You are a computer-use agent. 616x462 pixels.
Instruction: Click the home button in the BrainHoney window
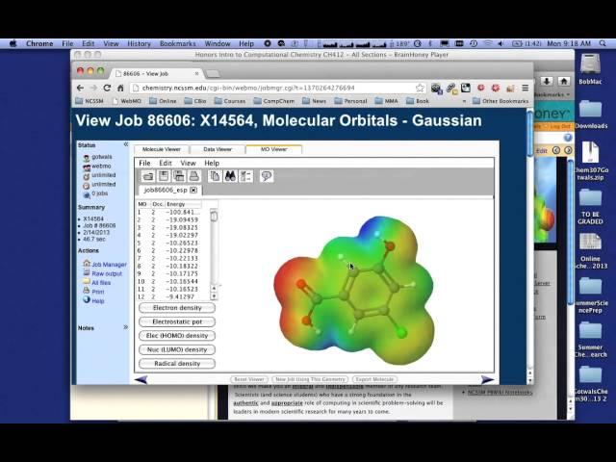click(564, 81)
